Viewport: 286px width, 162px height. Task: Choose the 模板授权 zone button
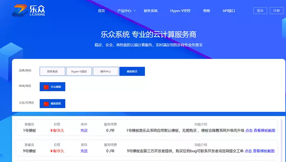[52, 103]
